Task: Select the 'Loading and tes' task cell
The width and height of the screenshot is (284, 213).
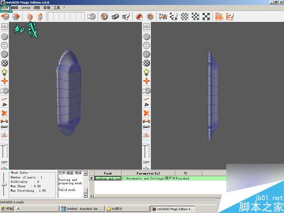Action: 108,178
